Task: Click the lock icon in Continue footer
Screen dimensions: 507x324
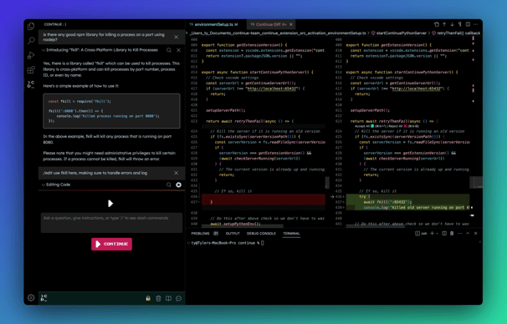Action: (x=148, y=298)
